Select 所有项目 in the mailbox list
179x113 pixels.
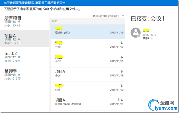tap(24, 21)
